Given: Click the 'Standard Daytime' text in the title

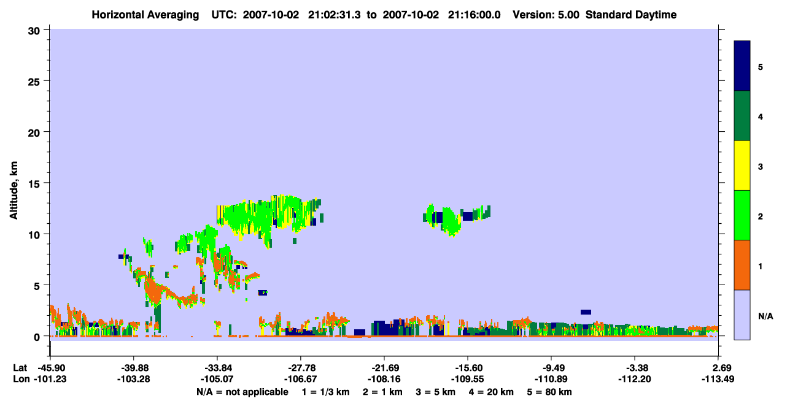Looking at the screenshot, I should click(631, 15).
